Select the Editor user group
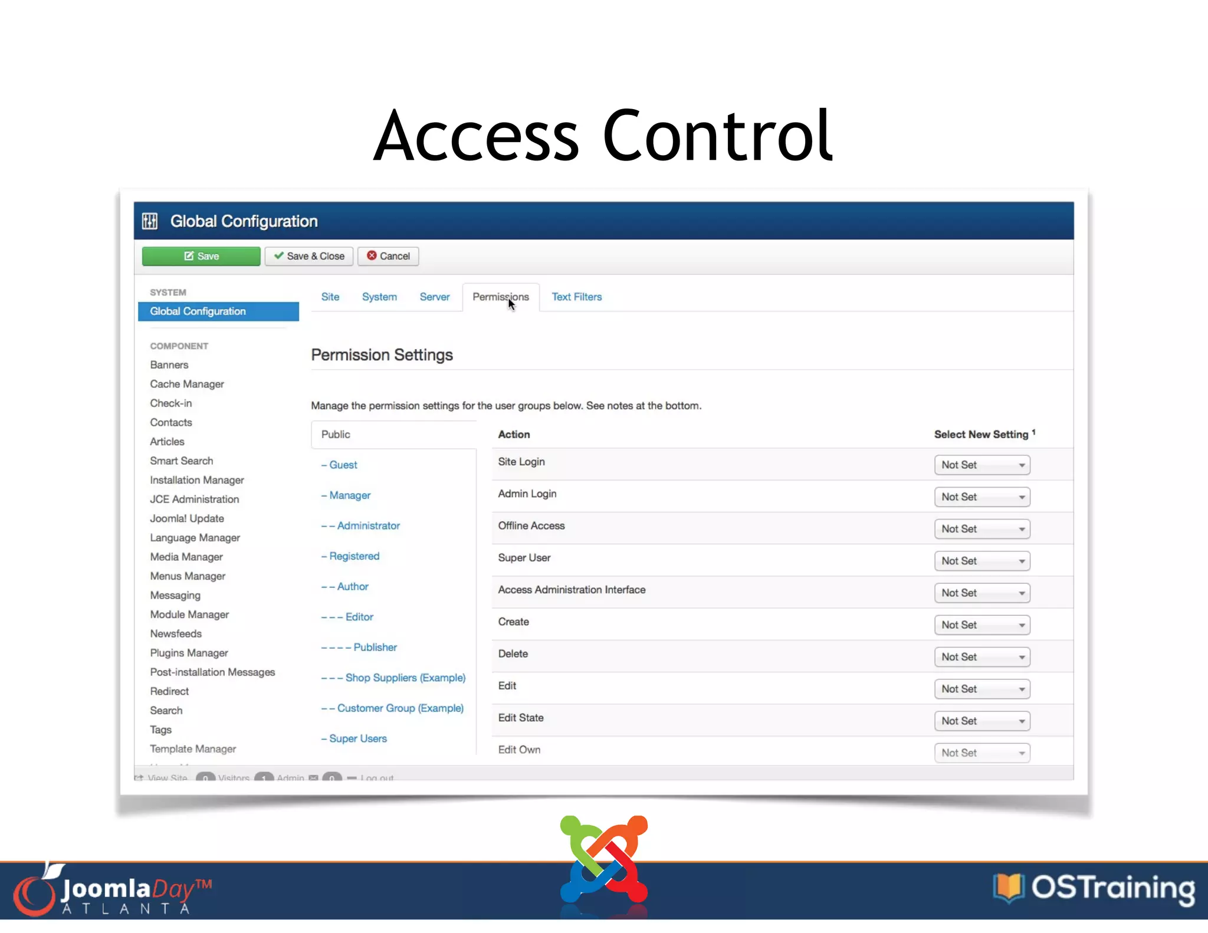1208x933 pixels. click(x=347, y=617)
